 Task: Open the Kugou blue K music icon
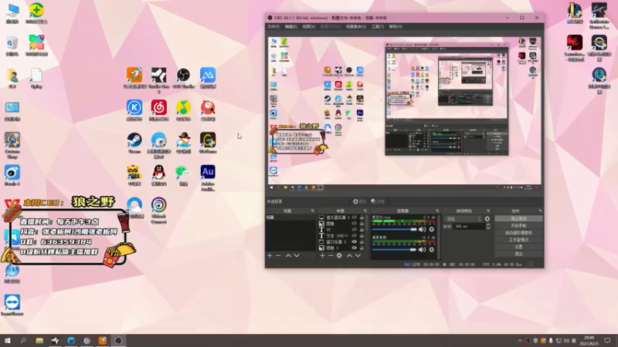point(134,110)
